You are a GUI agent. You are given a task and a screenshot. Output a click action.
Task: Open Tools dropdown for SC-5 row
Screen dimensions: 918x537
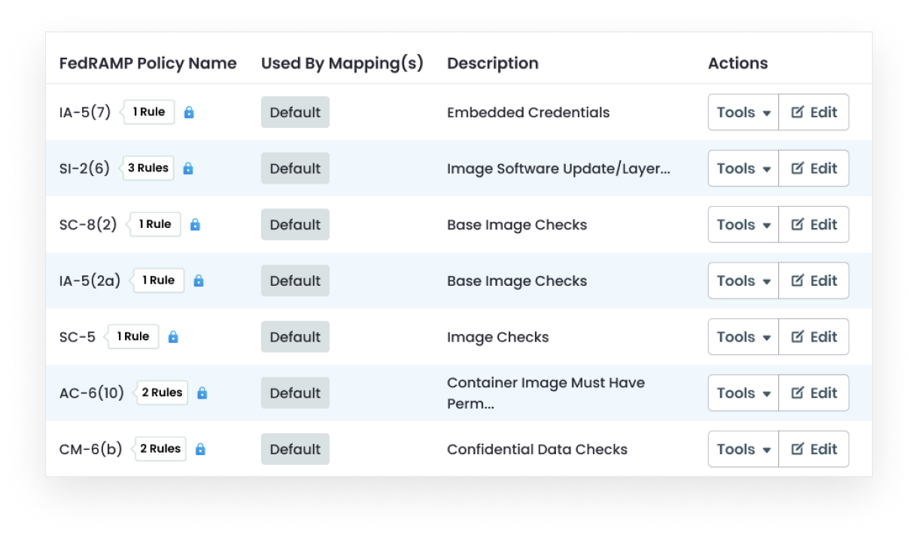743,337
